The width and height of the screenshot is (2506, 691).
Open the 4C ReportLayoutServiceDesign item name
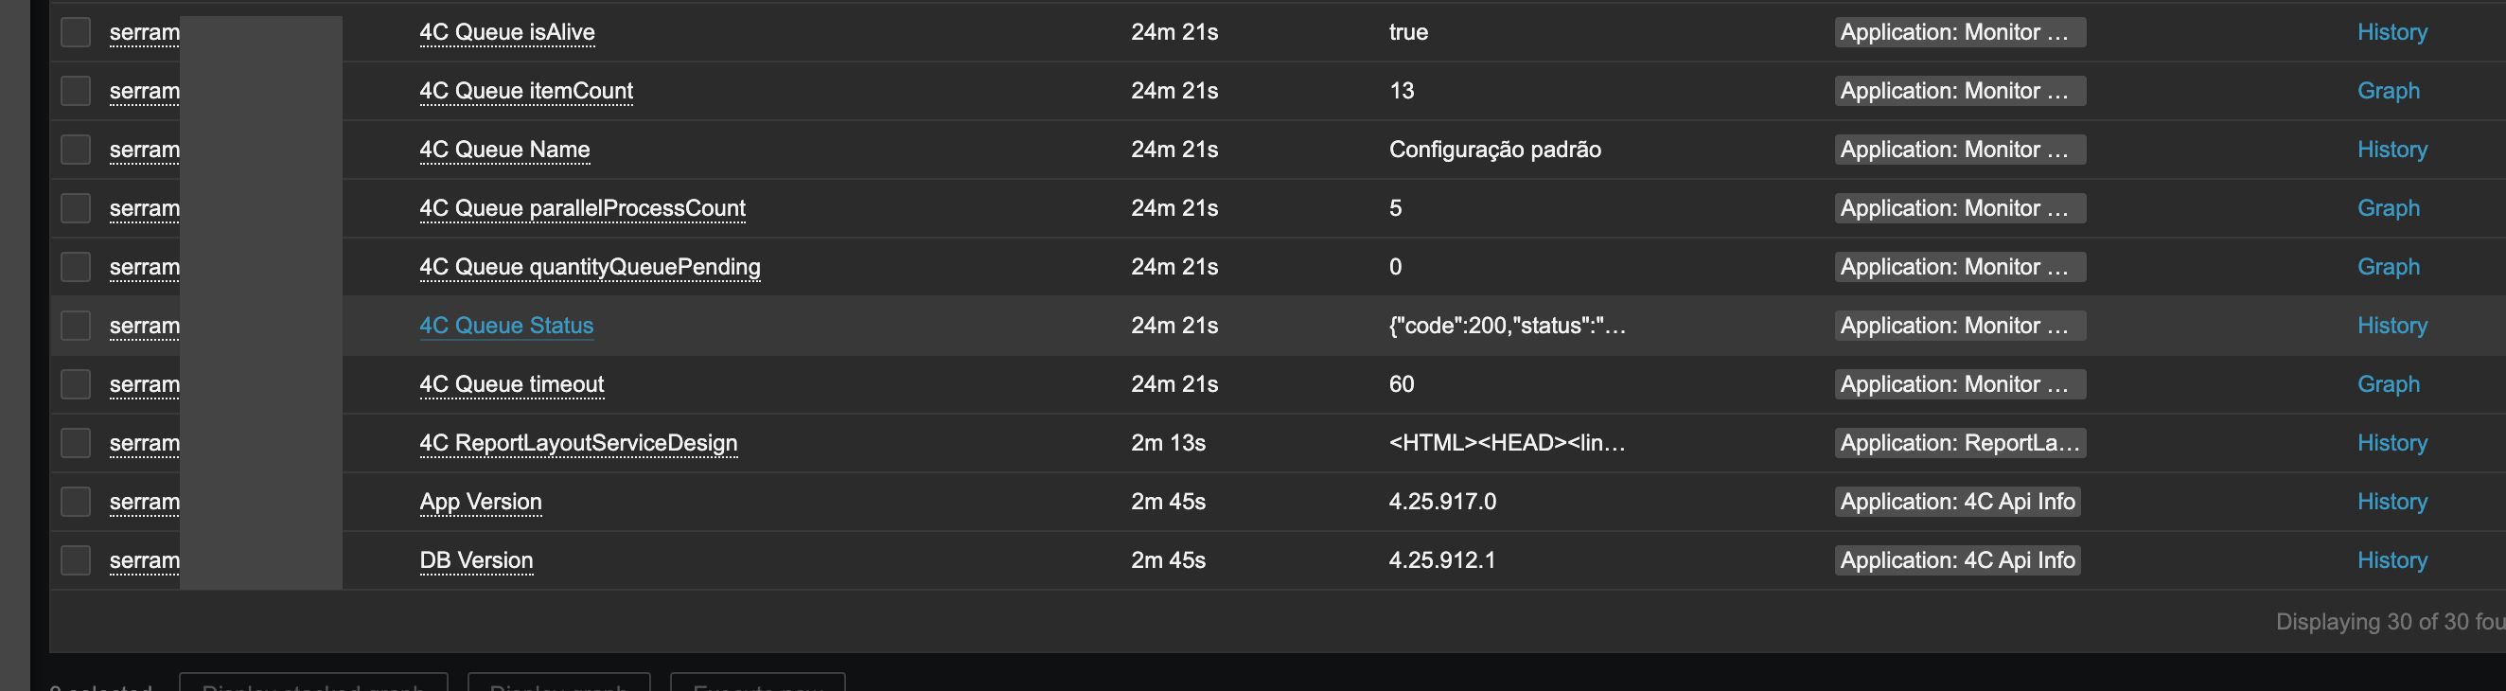click(x=578, y=443)
